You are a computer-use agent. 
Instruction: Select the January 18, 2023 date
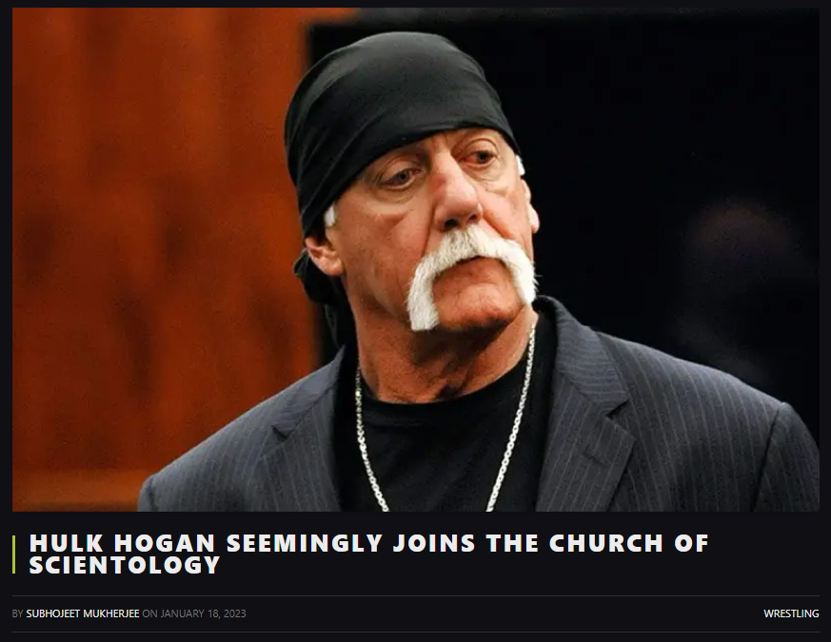tap(203, 613)
